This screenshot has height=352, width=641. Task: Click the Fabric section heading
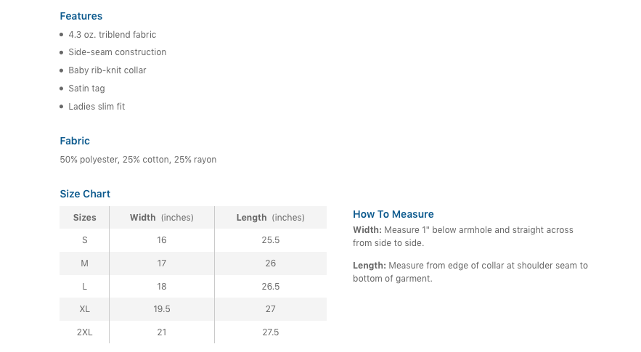(x=75, y=141)
